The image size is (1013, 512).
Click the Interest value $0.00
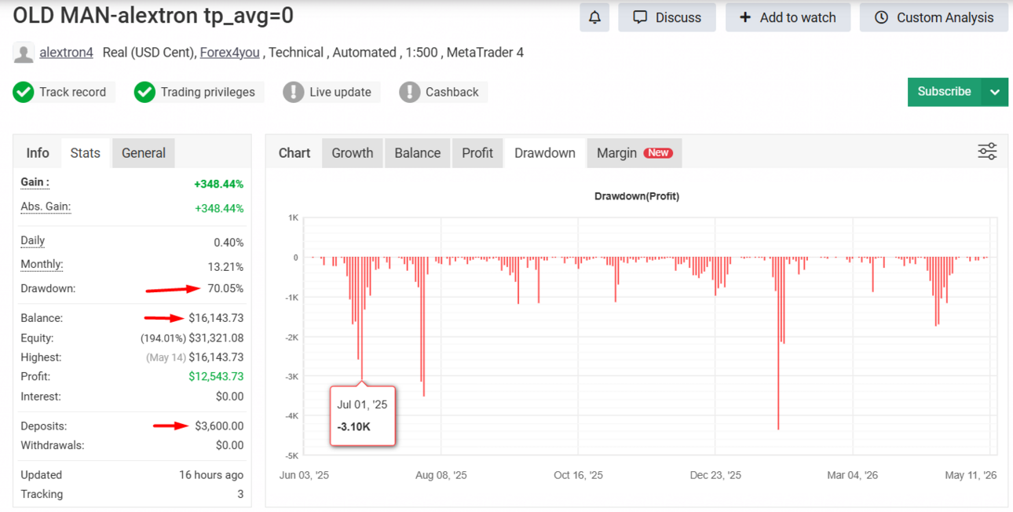click(x=229, y=397)
